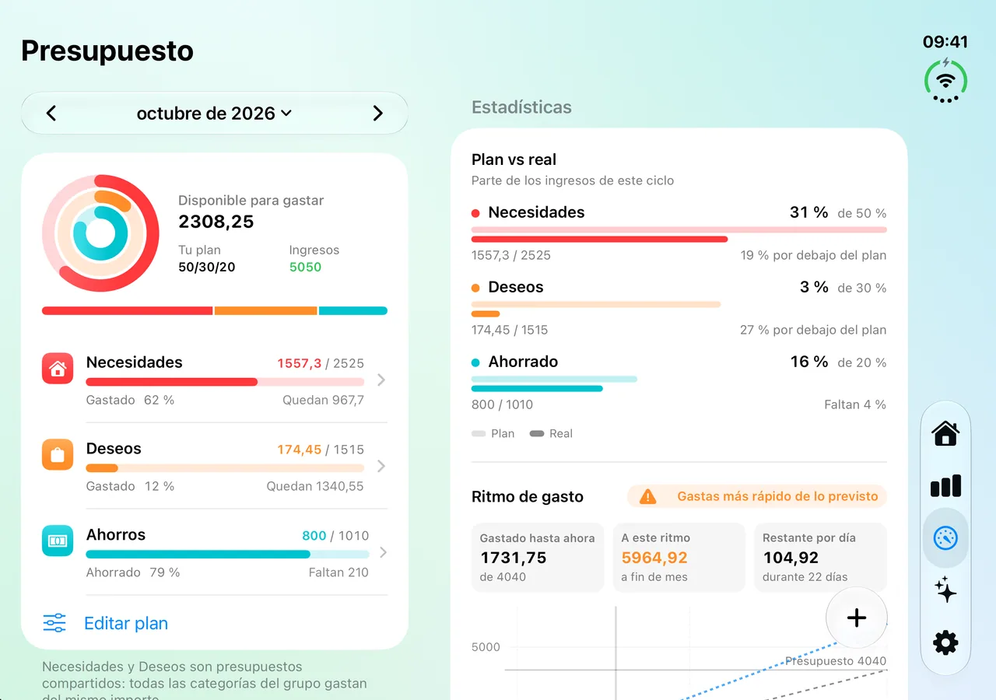Open settings with the gear icon
This screenshot has width=996, height=700.
[x=945, y=642]
